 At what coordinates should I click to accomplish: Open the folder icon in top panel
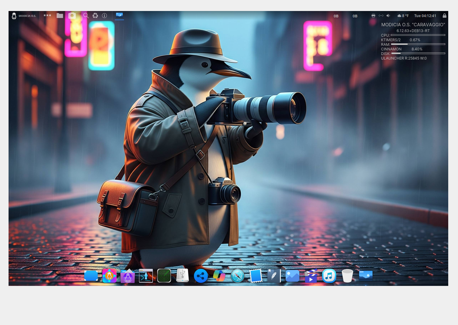(60, 16)
